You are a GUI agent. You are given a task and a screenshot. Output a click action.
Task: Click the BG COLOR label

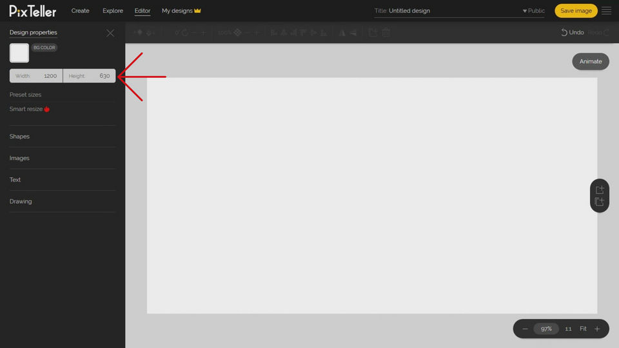click(44, 47)
